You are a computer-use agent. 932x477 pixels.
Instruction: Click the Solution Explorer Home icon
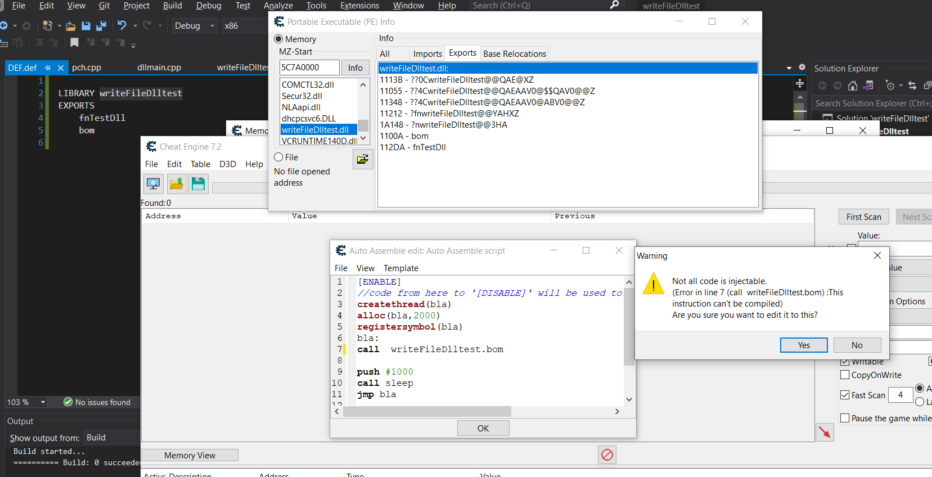pyautogui.click(x=853, y=85)
